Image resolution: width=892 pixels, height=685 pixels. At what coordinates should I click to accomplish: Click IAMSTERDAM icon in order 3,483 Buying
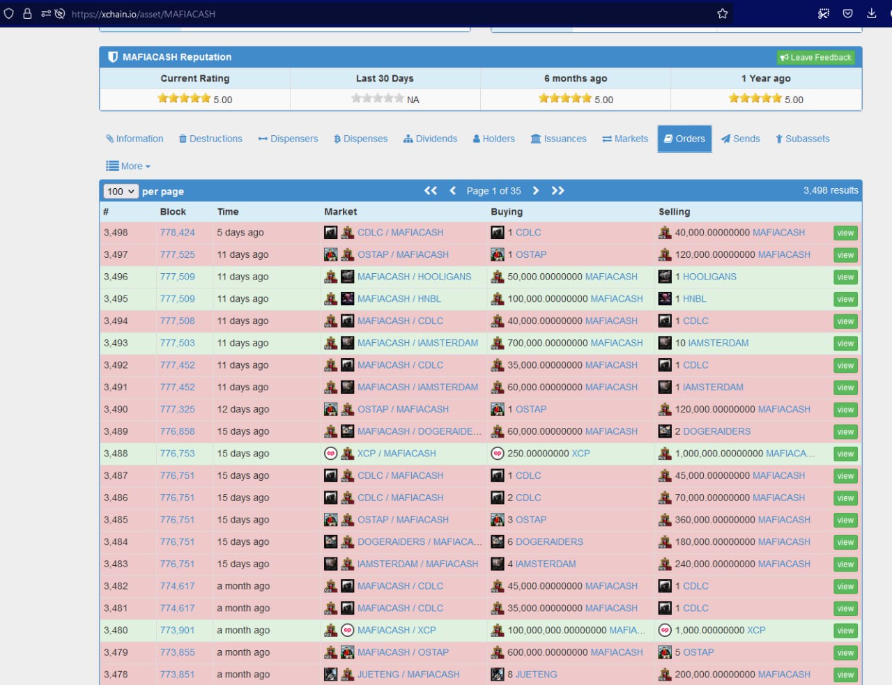[498, 564]
